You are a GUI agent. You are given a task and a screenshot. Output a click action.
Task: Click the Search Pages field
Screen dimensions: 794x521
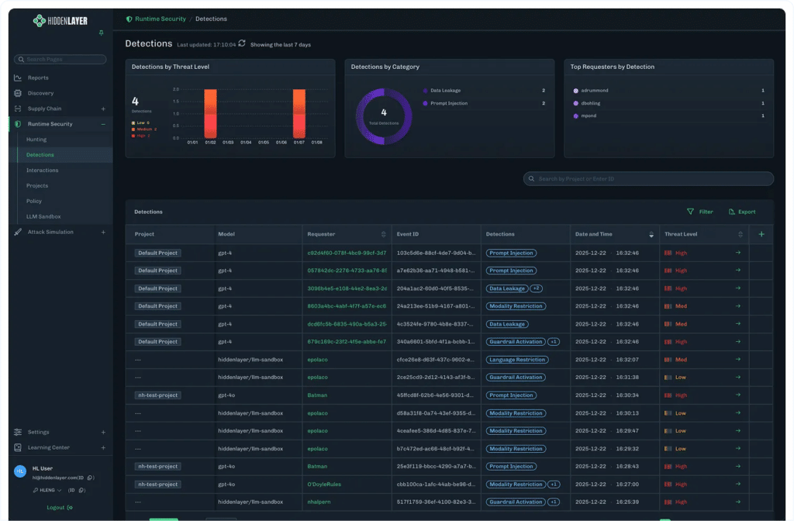[x=60, y=59]
